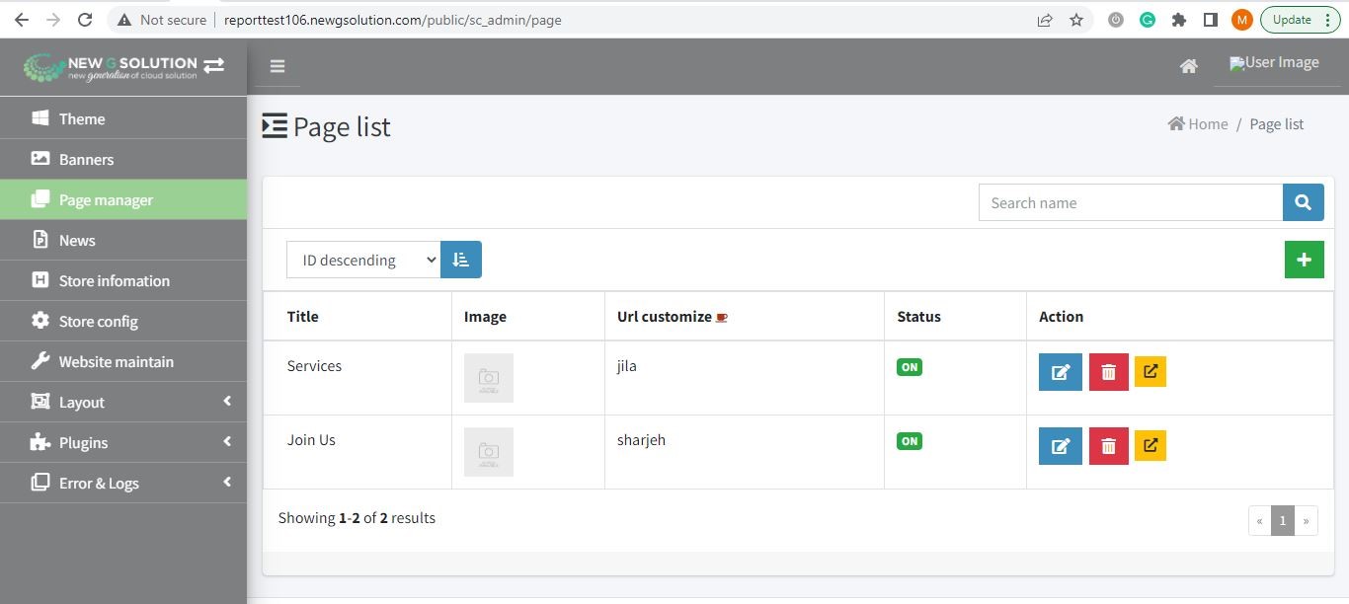Click the Not secure warning icon
This screenshot has height=604, width=1349.
(123, 20)
